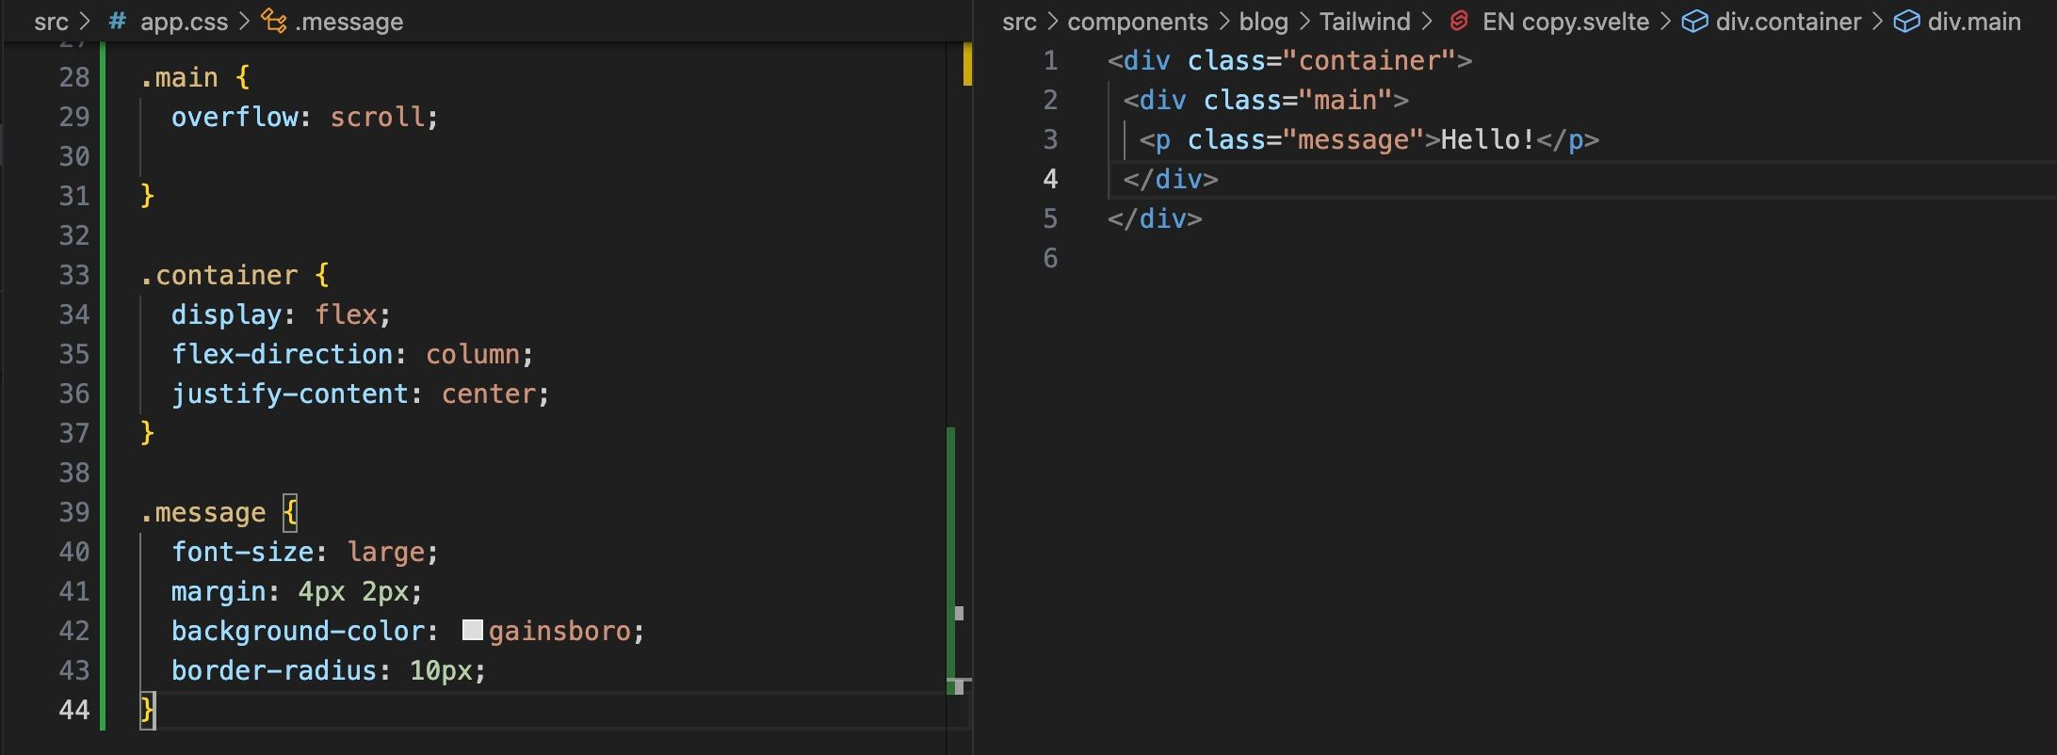This screenshot has height=755, width=2057.
Task: Open the 'app.css' breadcrumb item
Action: tap(184, 22)
